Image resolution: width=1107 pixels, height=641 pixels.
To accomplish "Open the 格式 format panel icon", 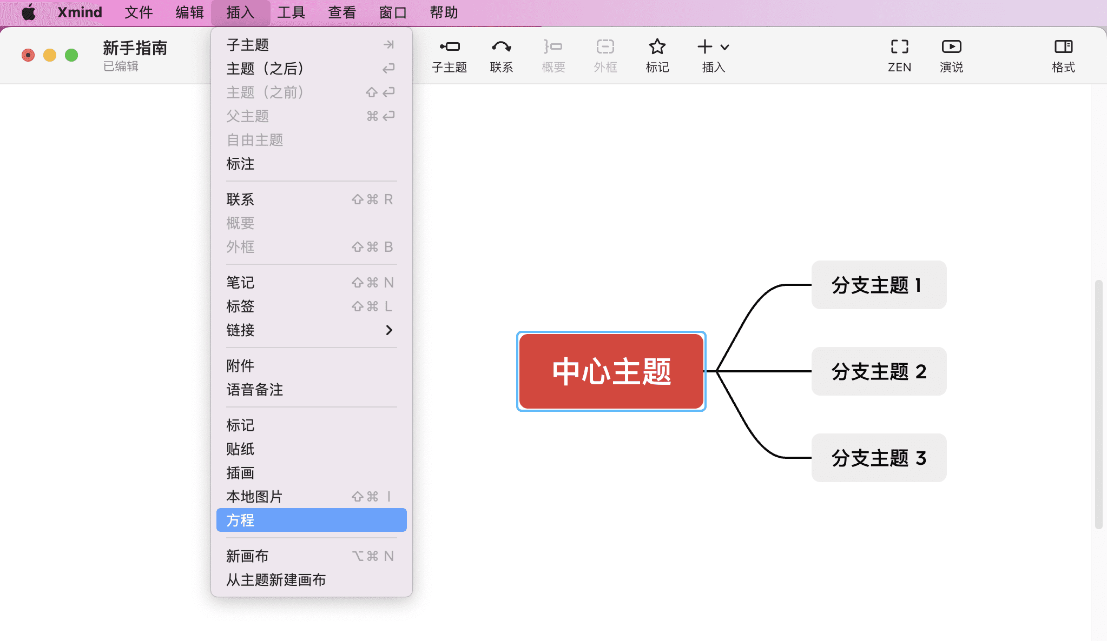I will tap(1063, 54).
